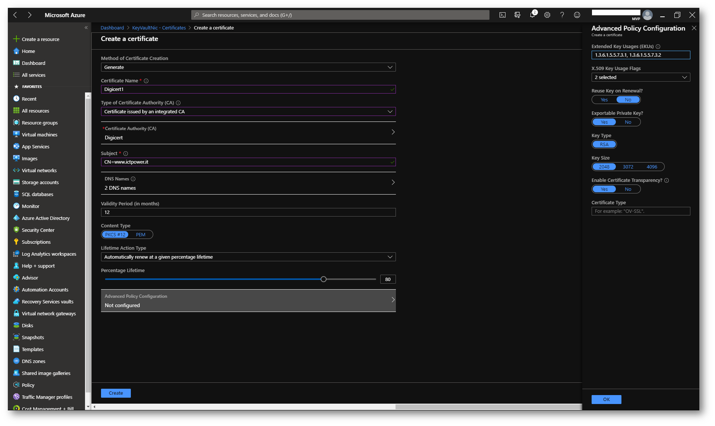Image resolution: width=715 pixels, height=426 pixels.
Task: Click the Percentage Lifetime slider handle
Action: 324,280
